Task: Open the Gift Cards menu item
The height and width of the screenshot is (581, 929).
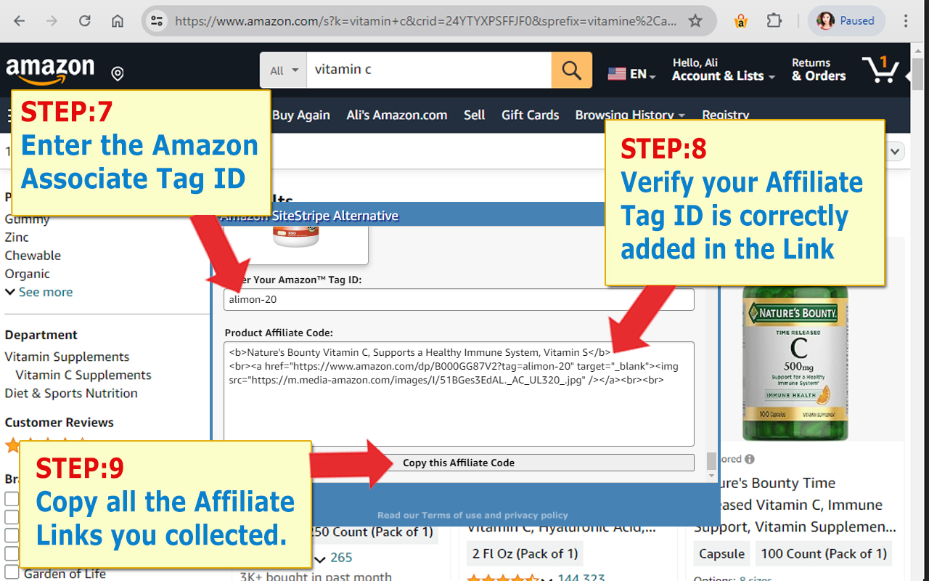Action: coord(530,115)
